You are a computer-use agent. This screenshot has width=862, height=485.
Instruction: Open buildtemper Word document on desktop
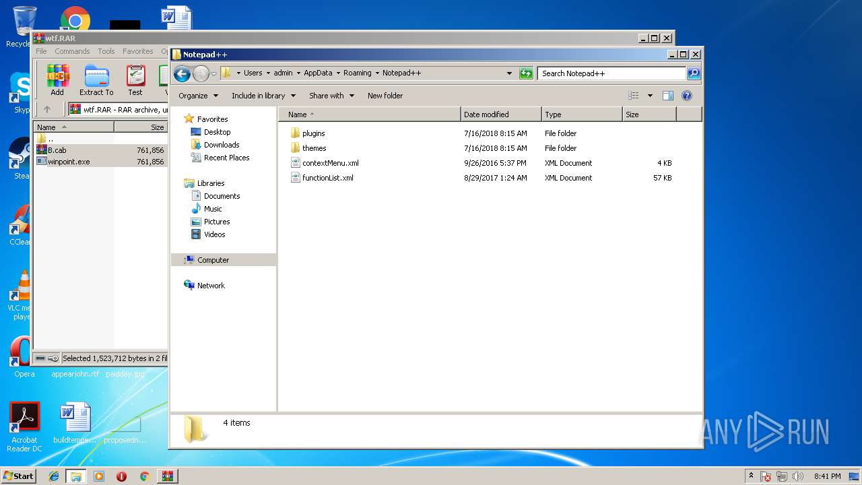click(75, 423)
